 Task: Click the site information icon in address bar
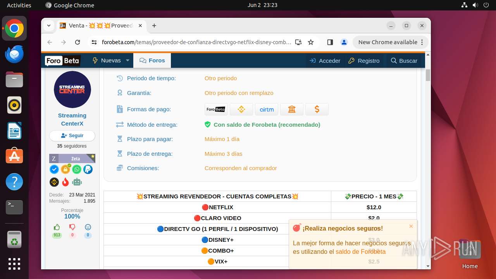[x=94, y=42]
